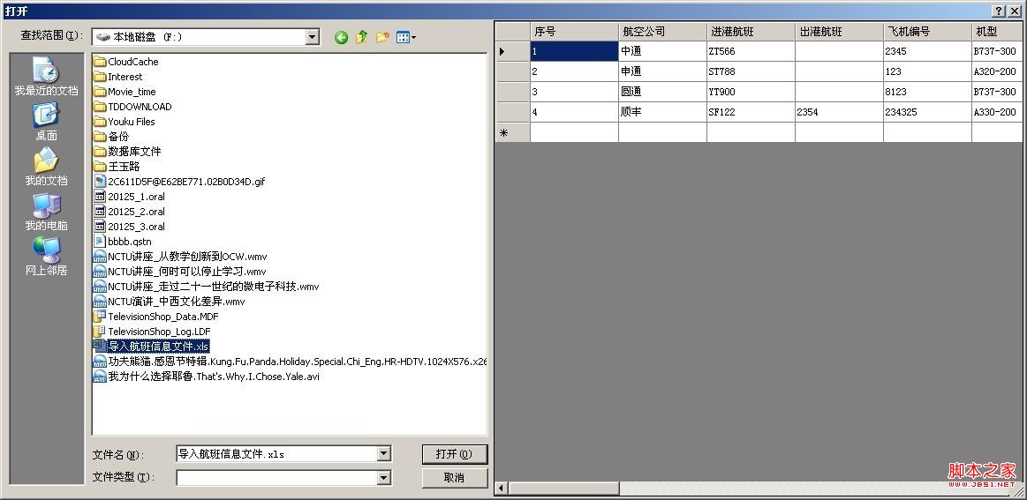Select TelevisionShop_Data.MDF file
The width and height of the screenshot is (1027, 500).
[x=156, y=317]
